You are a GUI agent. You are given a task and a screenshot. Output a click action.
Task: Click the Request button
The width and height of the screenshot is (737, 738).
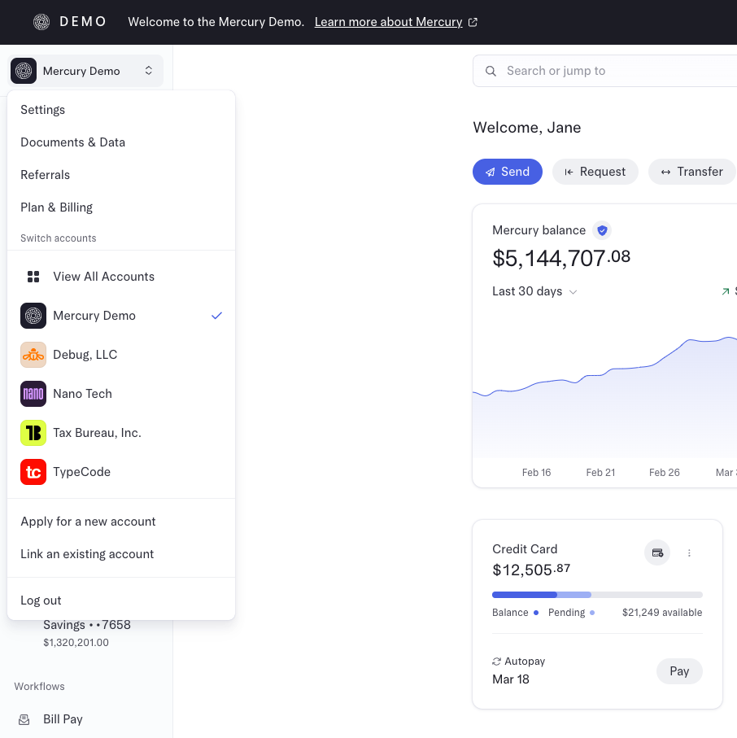point(595,172)
